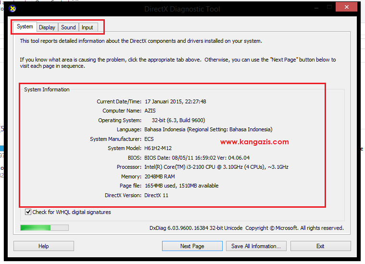Open the Input tab

[88, 27]
